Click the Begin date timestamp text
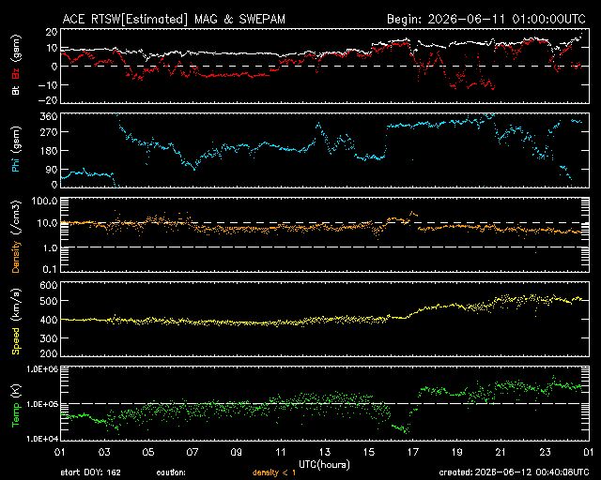This screenshot has width=601, height=480. [486, 19]
